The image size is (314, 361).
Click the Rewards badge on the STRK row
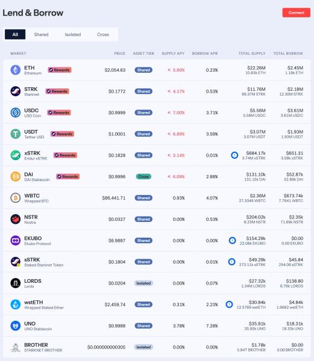(x=57, y=91)
